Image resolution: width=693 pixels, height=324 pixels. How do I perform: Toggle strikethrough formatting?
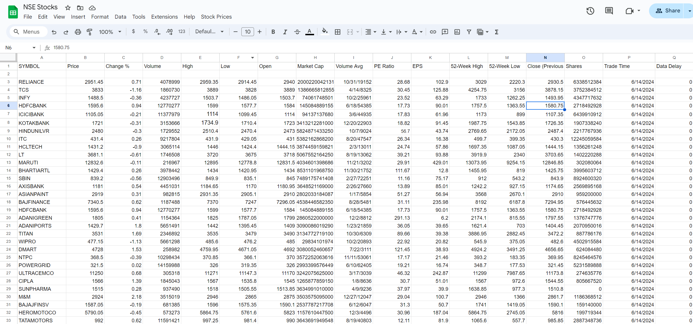pyautogui.click(x=297, y=32)
